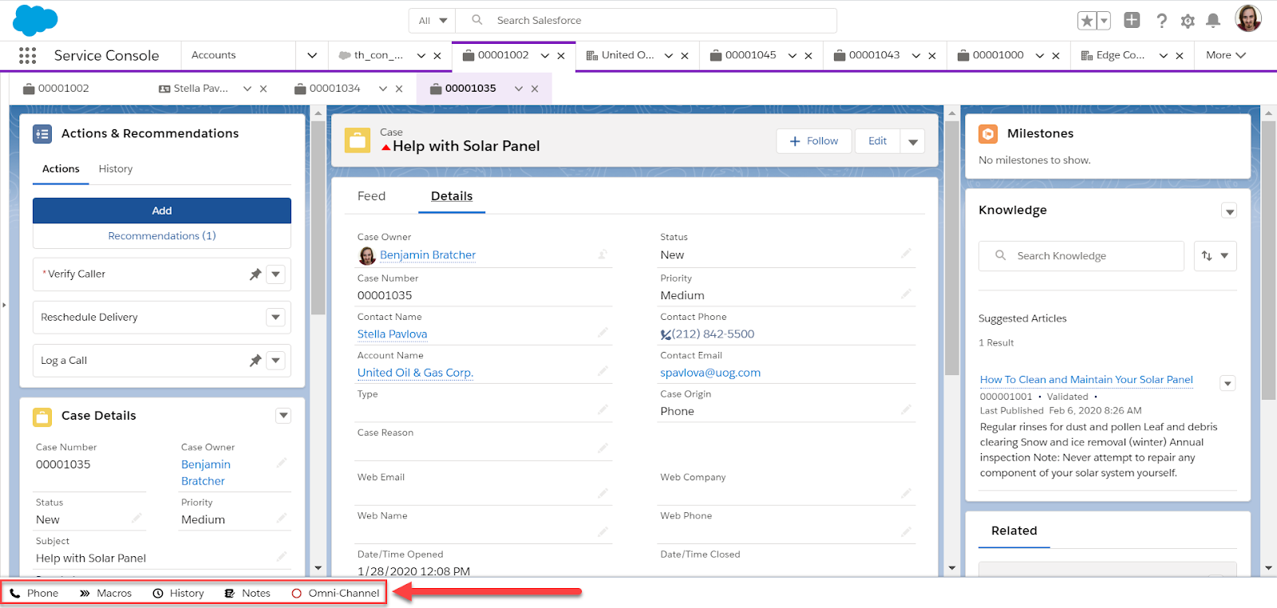Image resolution: width=1277 pixels, height=608 pixels.
Task: Expand the Reschedule Delivery action dropdown
Action: (x=275, y=318)
